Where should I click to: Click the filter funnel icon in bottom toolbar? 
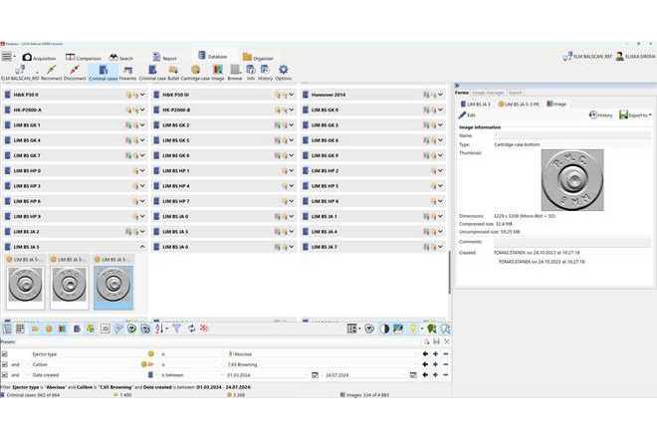click(x=177, y=328)
